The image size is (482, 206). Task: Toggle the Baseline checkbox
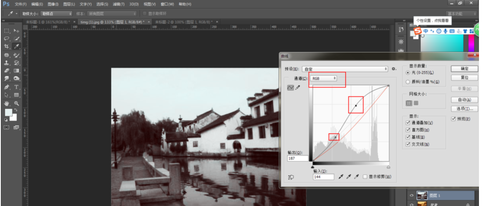408,137
